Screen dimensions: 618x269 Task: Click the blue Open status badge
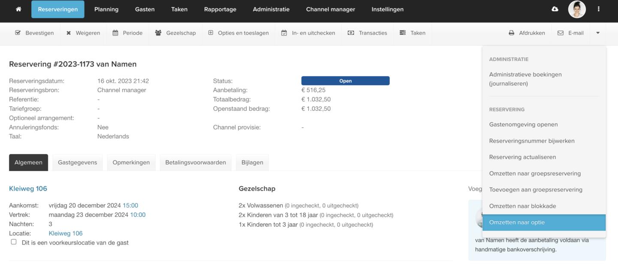click(345, 81)
